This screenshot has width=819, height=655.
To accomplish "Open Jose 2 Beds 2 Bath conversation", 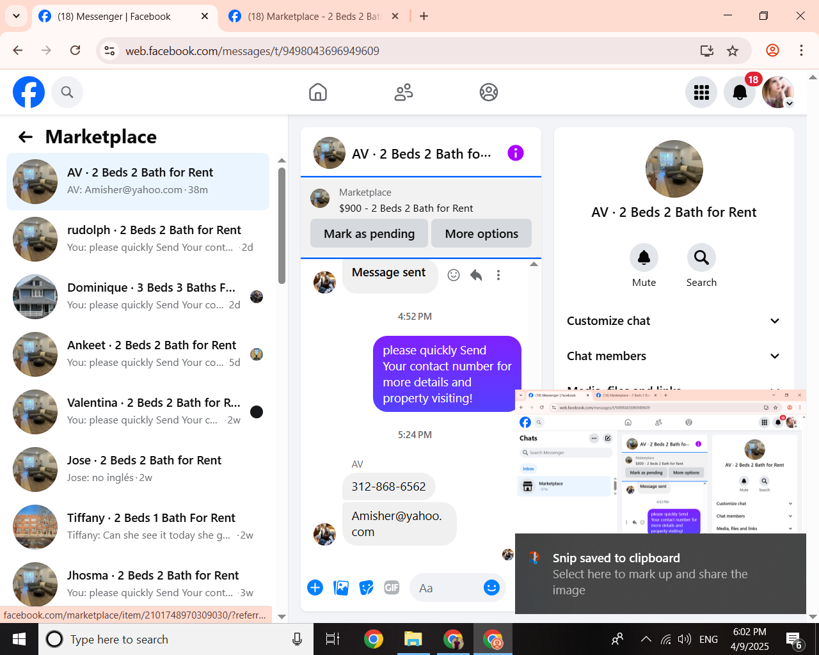I will [x=138, y=470].
